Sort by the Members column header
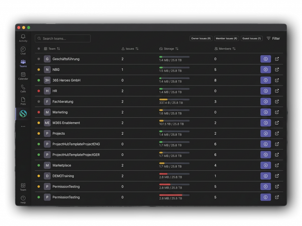The image size is (302, 226). 225,49
